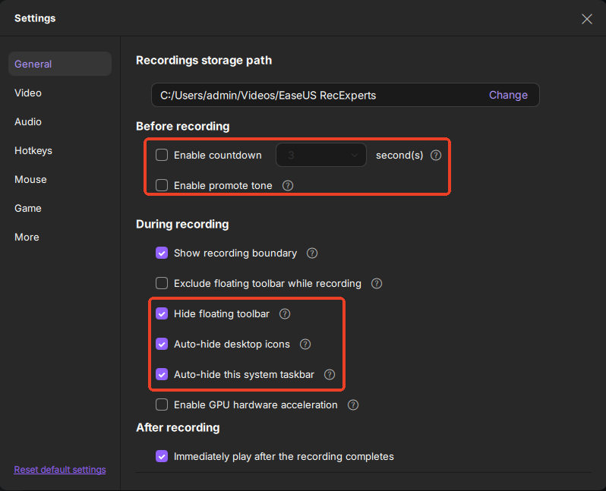Click the second(s) label
This screenshot has width=606, height=491.
pos(399,156)
